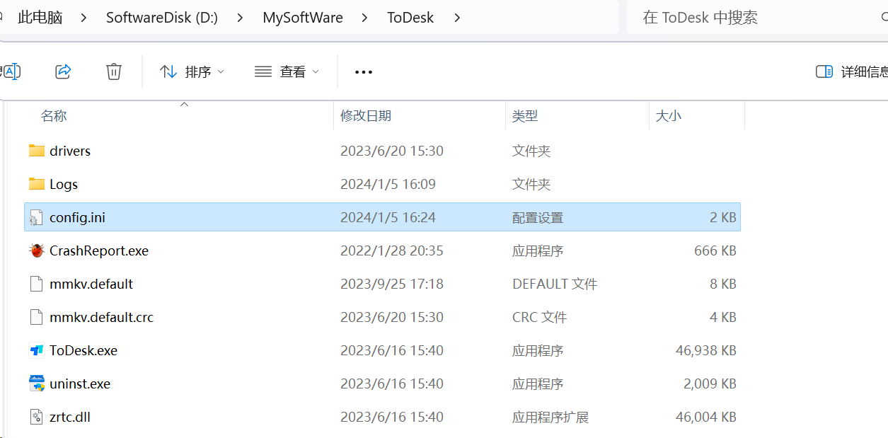Expand chevron after SoftwareDisk (D:) breadcrumb

[x=240, y=18]
